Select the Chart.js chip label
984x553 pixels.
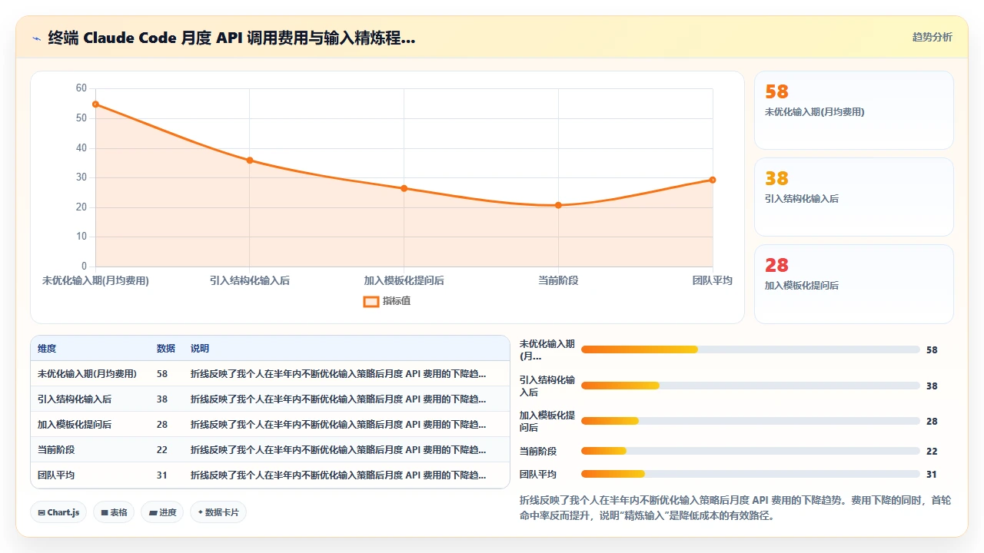pos(63,512)
